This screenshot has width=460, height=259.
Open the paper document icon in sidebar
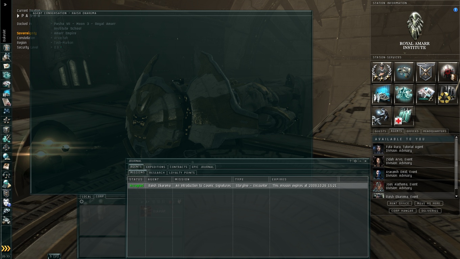[x=6, y=102]
